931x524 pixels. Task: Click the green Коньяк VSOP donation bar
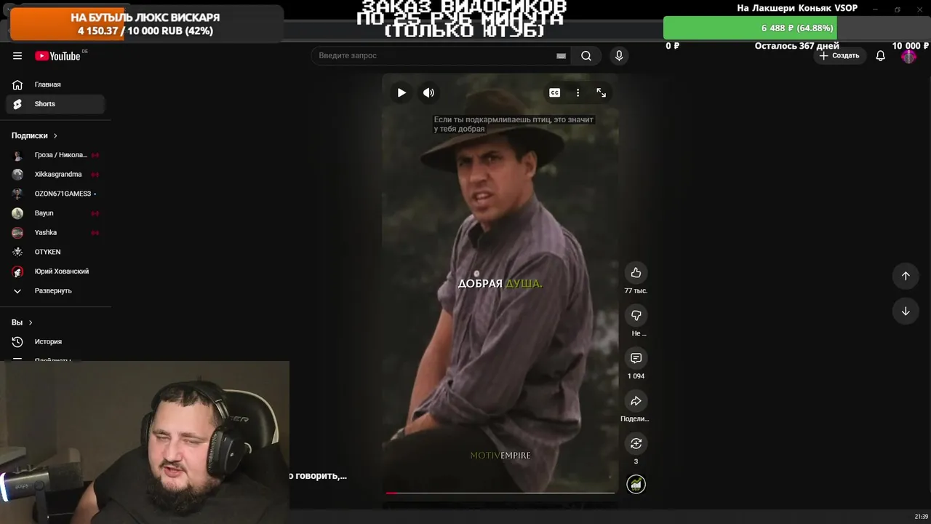point(750,28)
